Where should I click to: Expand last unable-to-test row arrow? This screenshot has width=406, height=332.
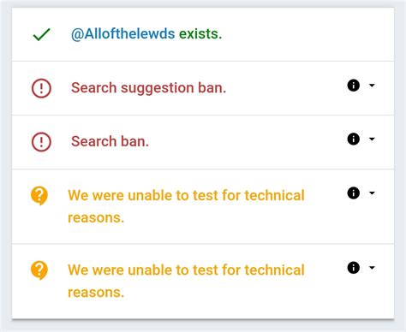pyautogui.click(x=372, y=268)
